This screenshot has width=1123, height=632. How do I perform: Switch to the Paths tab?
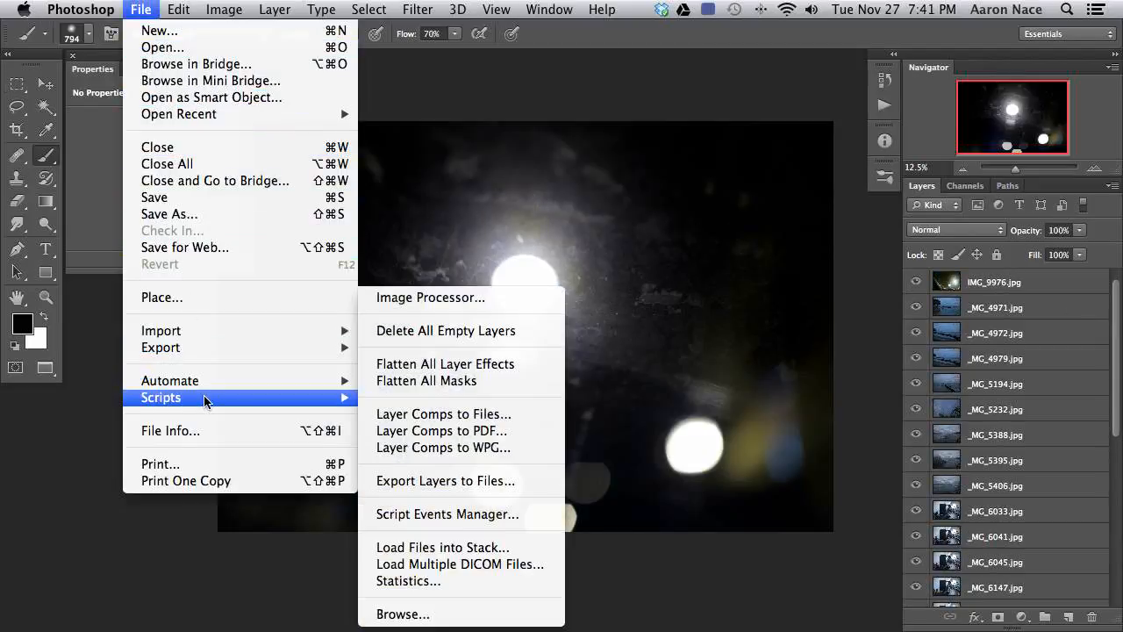(1007, 186)
